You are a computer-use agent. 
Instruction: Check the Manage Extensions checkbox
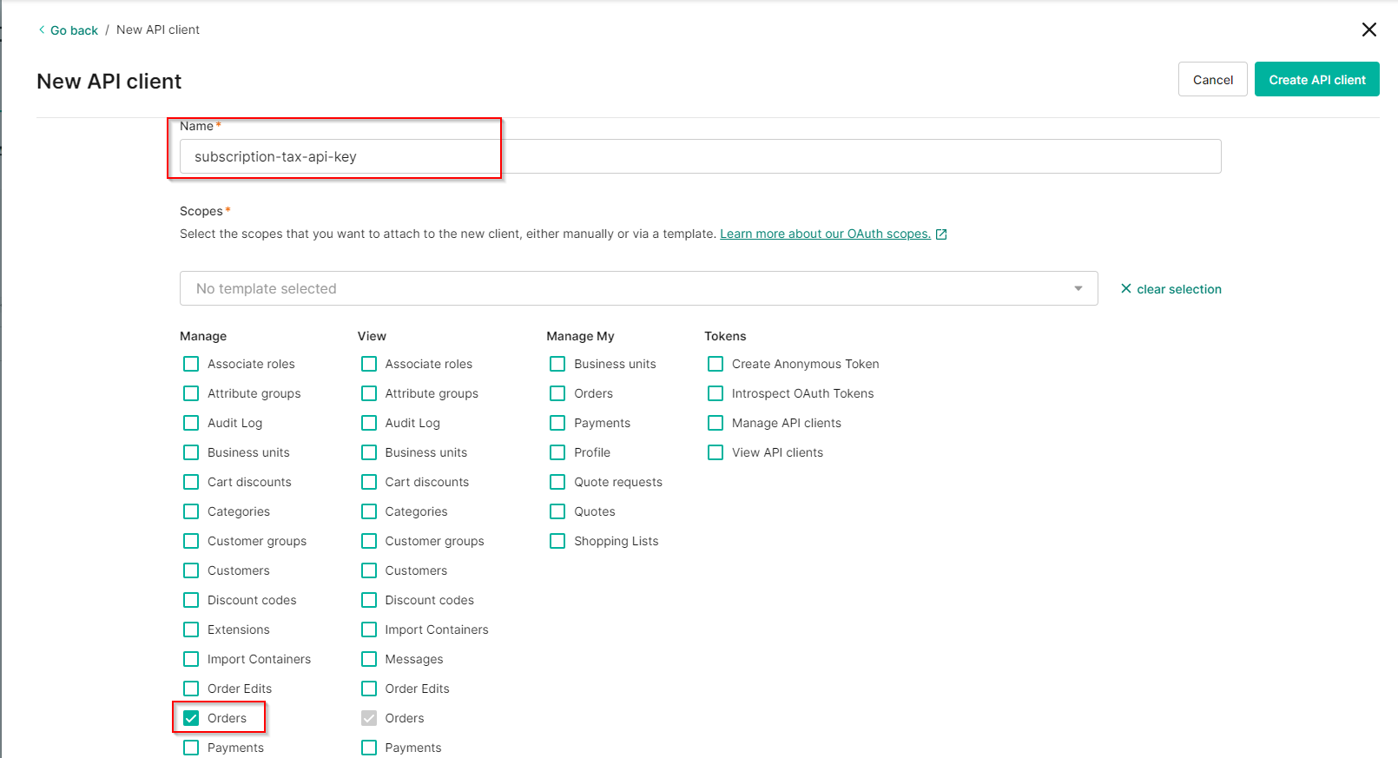click(x=191, y=629)
